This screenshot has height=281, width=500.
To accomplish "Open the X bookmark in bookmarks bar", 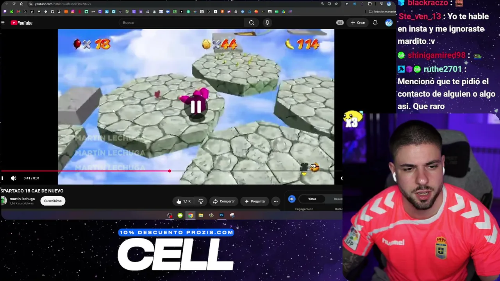I will tap(25, 12).
